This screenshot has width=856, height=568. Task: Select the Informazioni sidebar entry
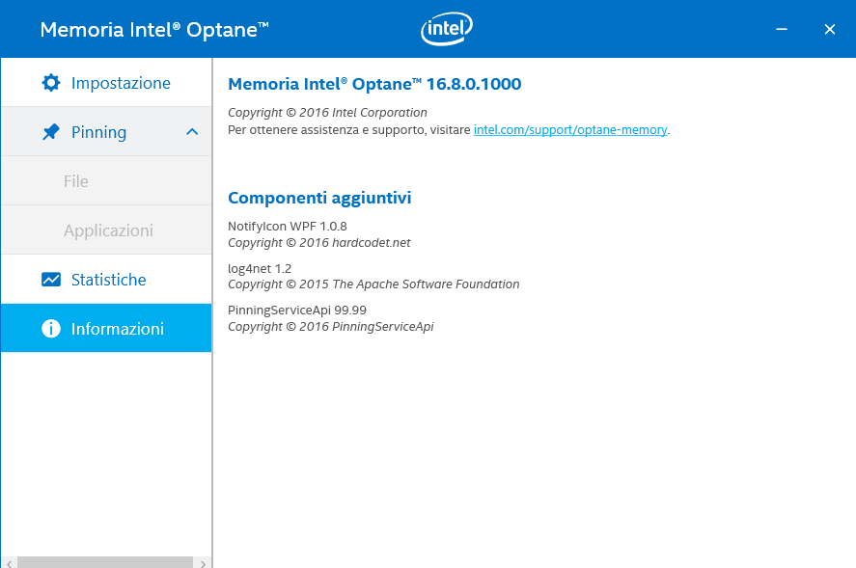coord(117,329)
